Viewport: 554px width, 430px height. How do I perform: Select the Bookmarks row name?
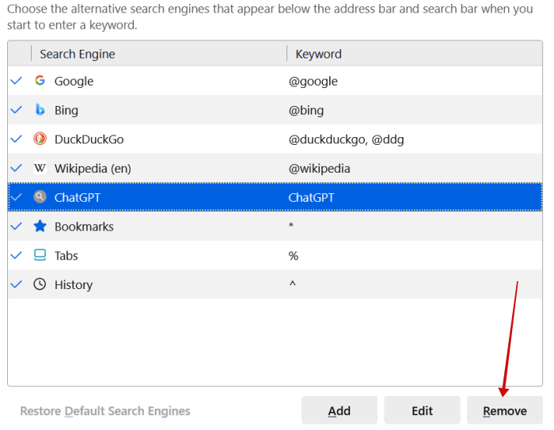pyautogui.click(x=84, y=226)
